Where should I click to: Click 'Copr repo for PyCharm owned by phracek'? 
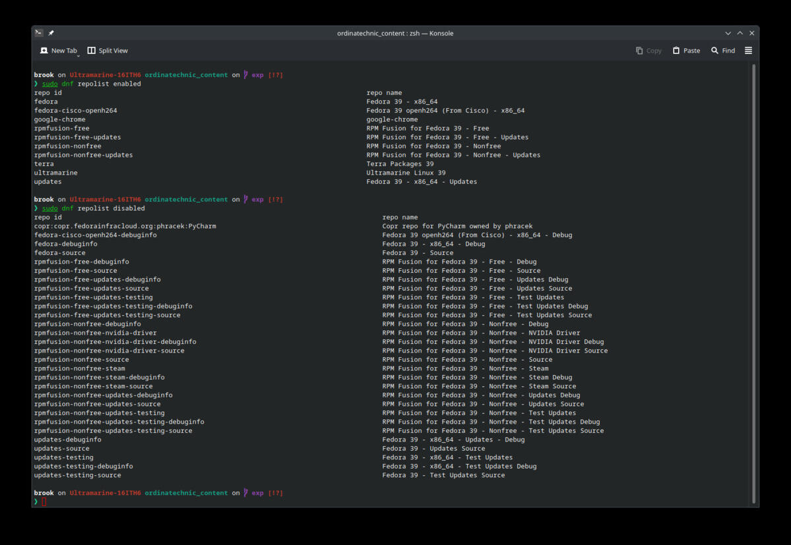click(458, 226)
